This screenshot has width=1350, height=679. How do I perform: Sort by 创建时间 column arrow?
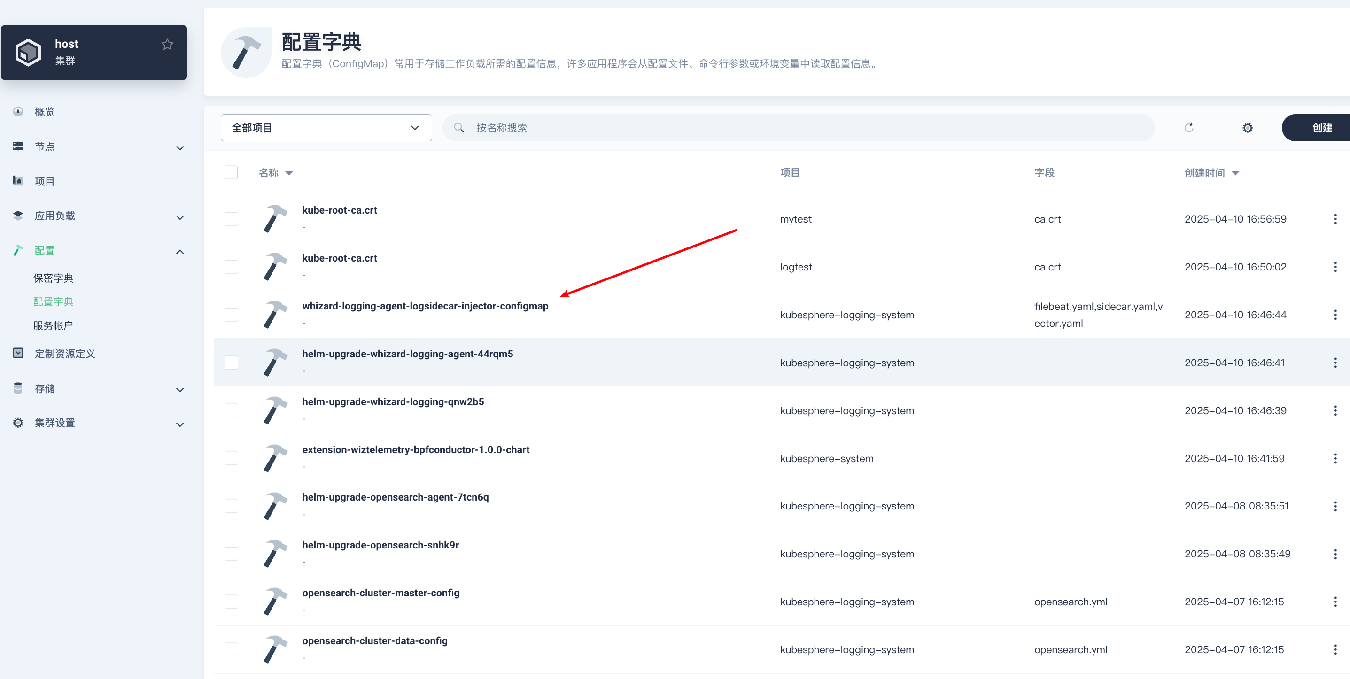(1235, 173)
